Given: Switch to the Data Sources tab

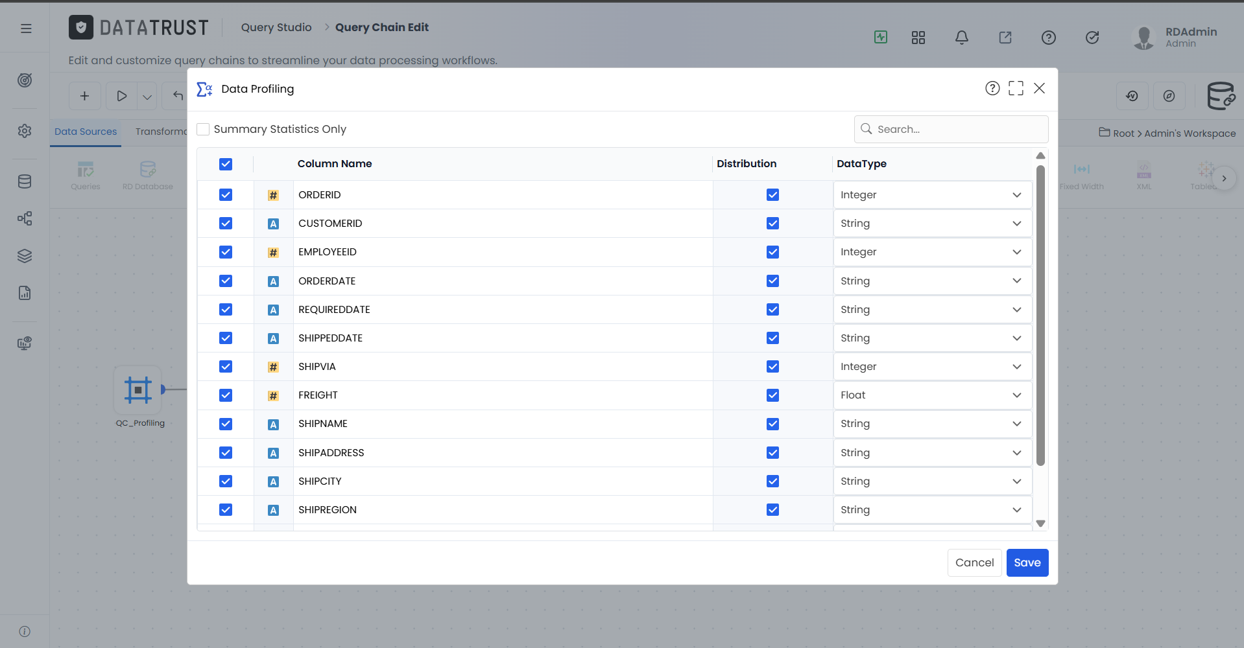Looking at the screenshot, I should coord(86,132).
